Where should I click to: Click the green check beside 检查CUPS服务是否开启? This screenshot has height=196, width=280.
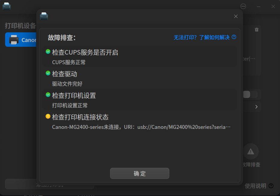click(48, 52)
